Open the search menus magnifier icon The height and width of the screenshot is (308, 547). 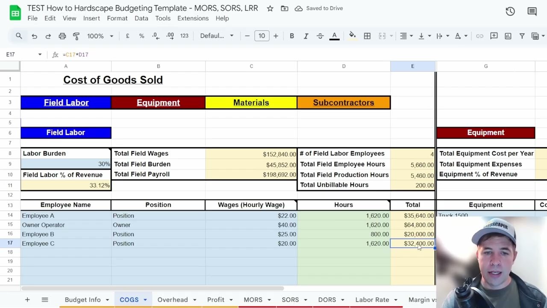[19, 36]
